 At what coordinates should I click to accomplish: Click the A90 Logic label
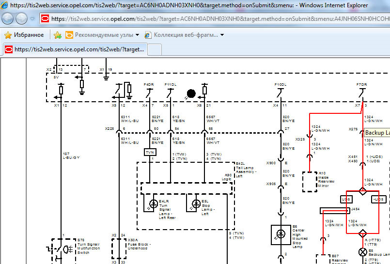[x=227, y=177]
